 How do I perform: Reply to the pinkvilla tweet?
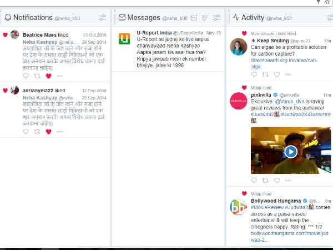[x=254, y=180]
